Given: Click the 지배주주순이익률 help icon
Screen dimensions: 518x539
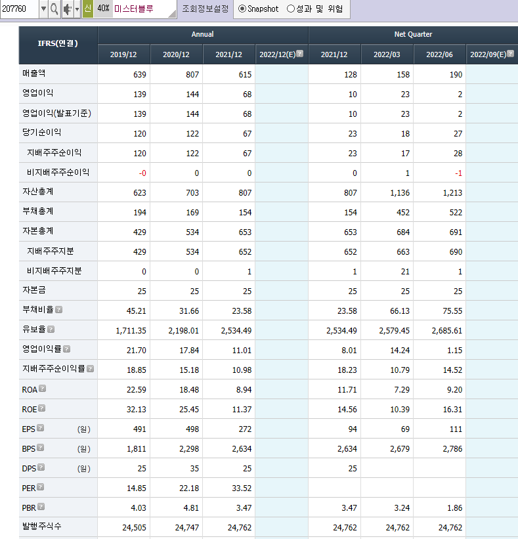Looking at the screenshot, I should 90,369.
